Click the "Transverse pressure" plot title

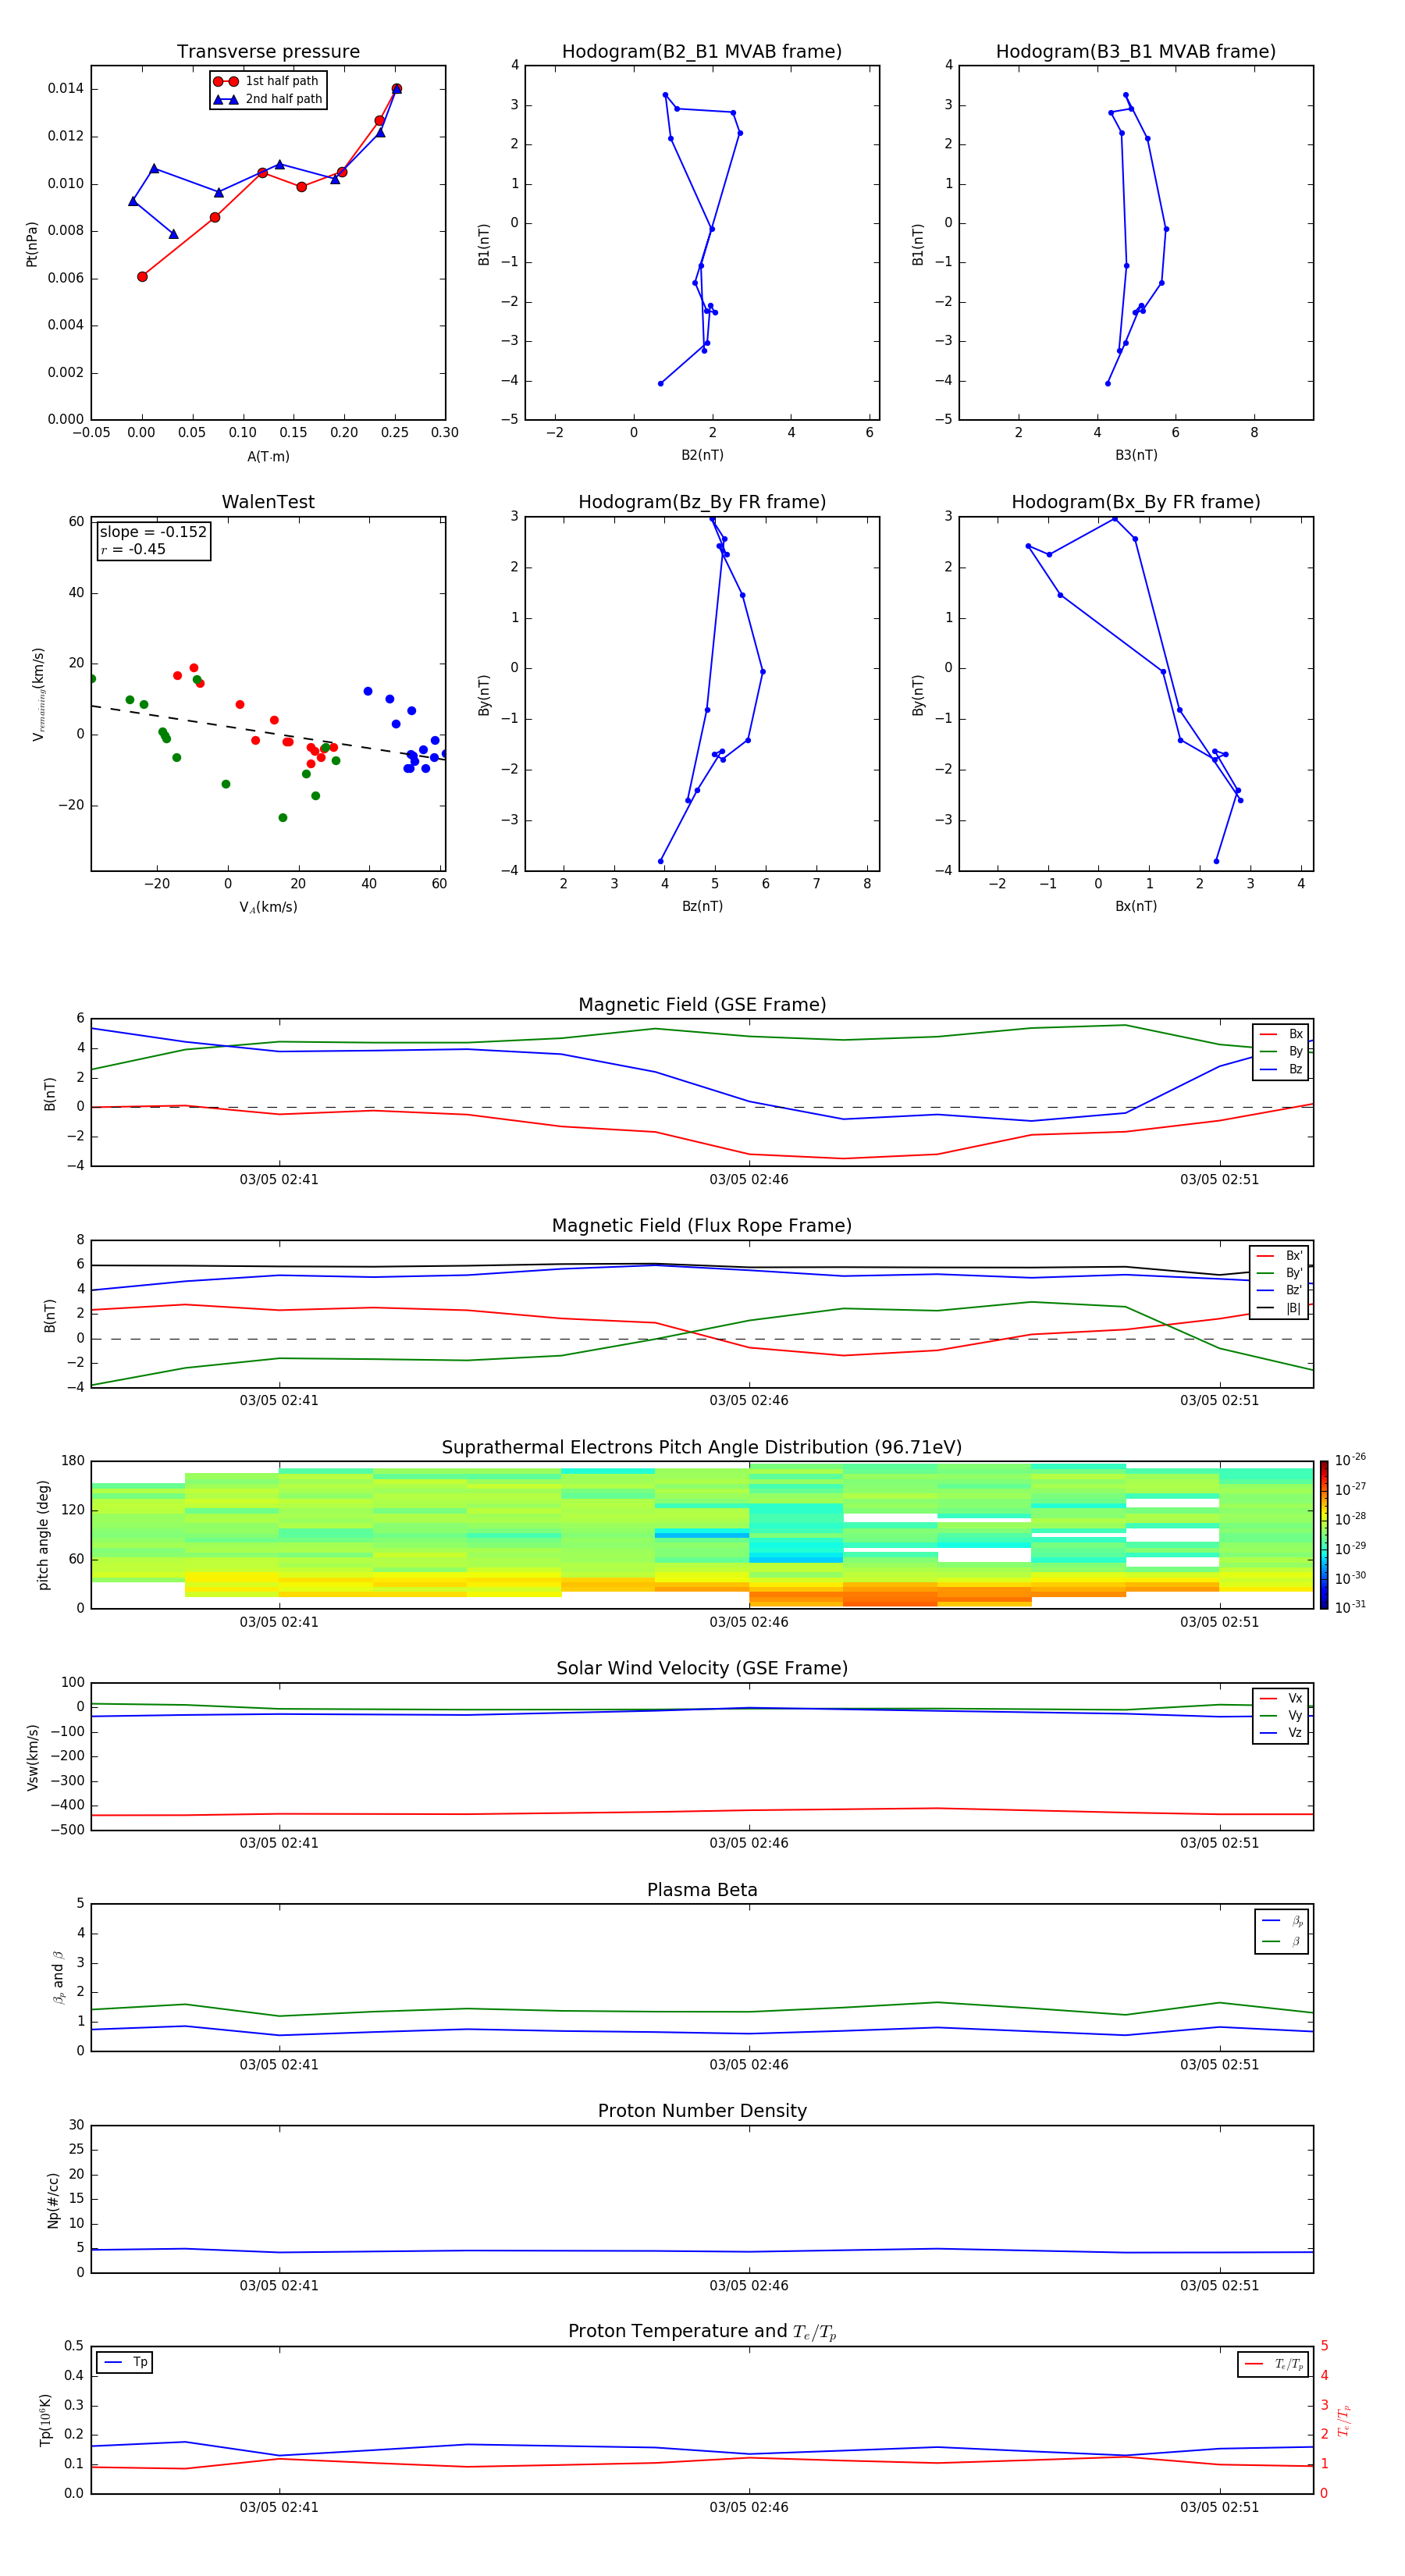[268, 52]
